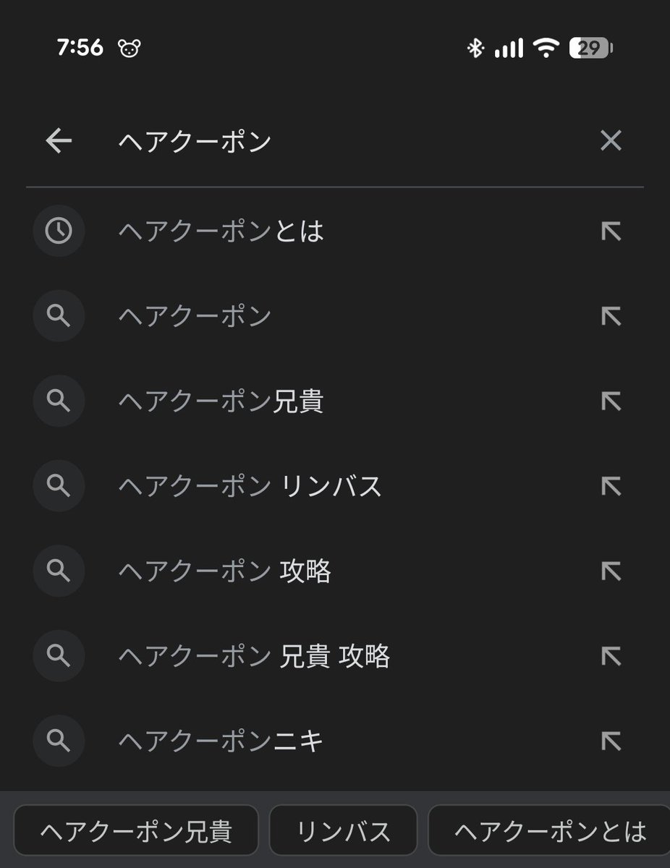Screen dimensions: 670x868
Task: Select the ヘアクーポンとは recent search suggestion
Action: coord(335,231)
